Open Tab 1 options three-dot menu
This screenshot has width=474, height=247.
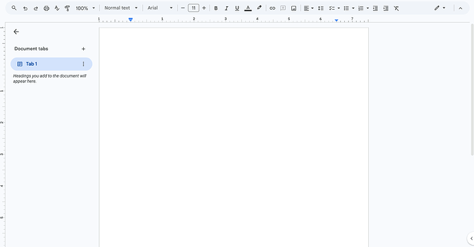coord(83,64)
